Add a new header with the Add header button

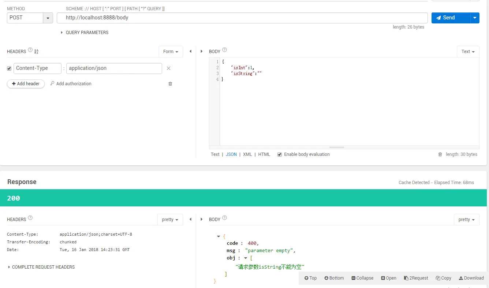pyautogui.click(x=26, y=84)
